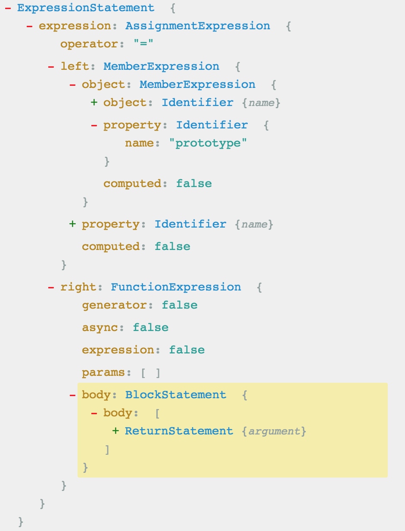Collapse the property Identifier with name prototype
The height and width of the screenshot is (531, 405).
94,125
